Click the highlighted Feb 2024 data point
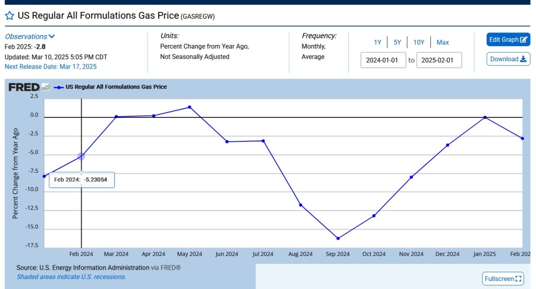The width and height of the screenshot is (536, 289). [x=81, y=156]
